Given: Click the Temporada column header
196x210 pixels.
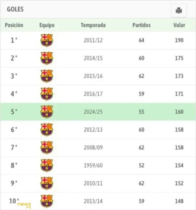Looking at the screenshot, I should [x=93, y=25].
